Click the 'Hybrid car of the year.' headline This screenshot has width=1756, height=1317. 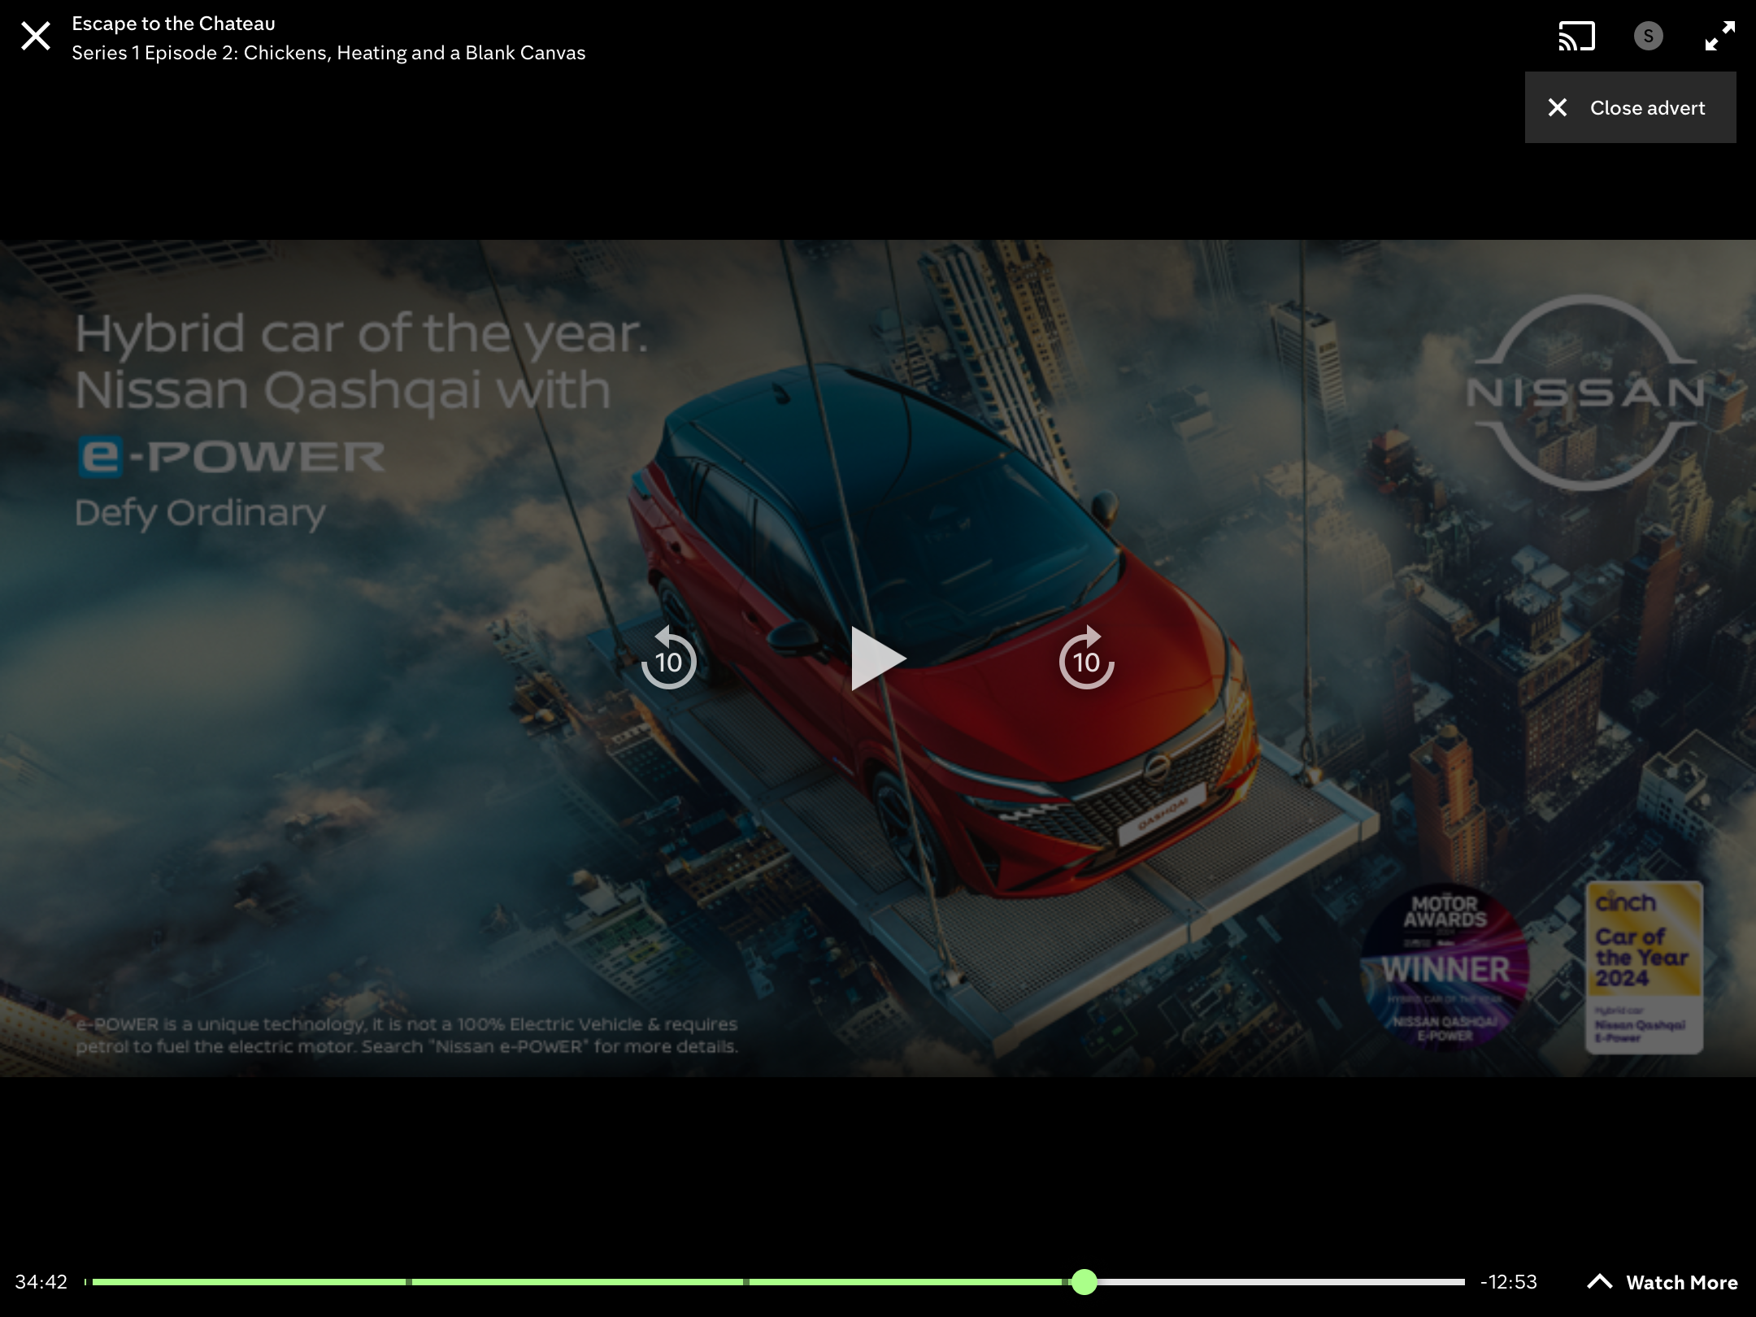pos(362,333)
